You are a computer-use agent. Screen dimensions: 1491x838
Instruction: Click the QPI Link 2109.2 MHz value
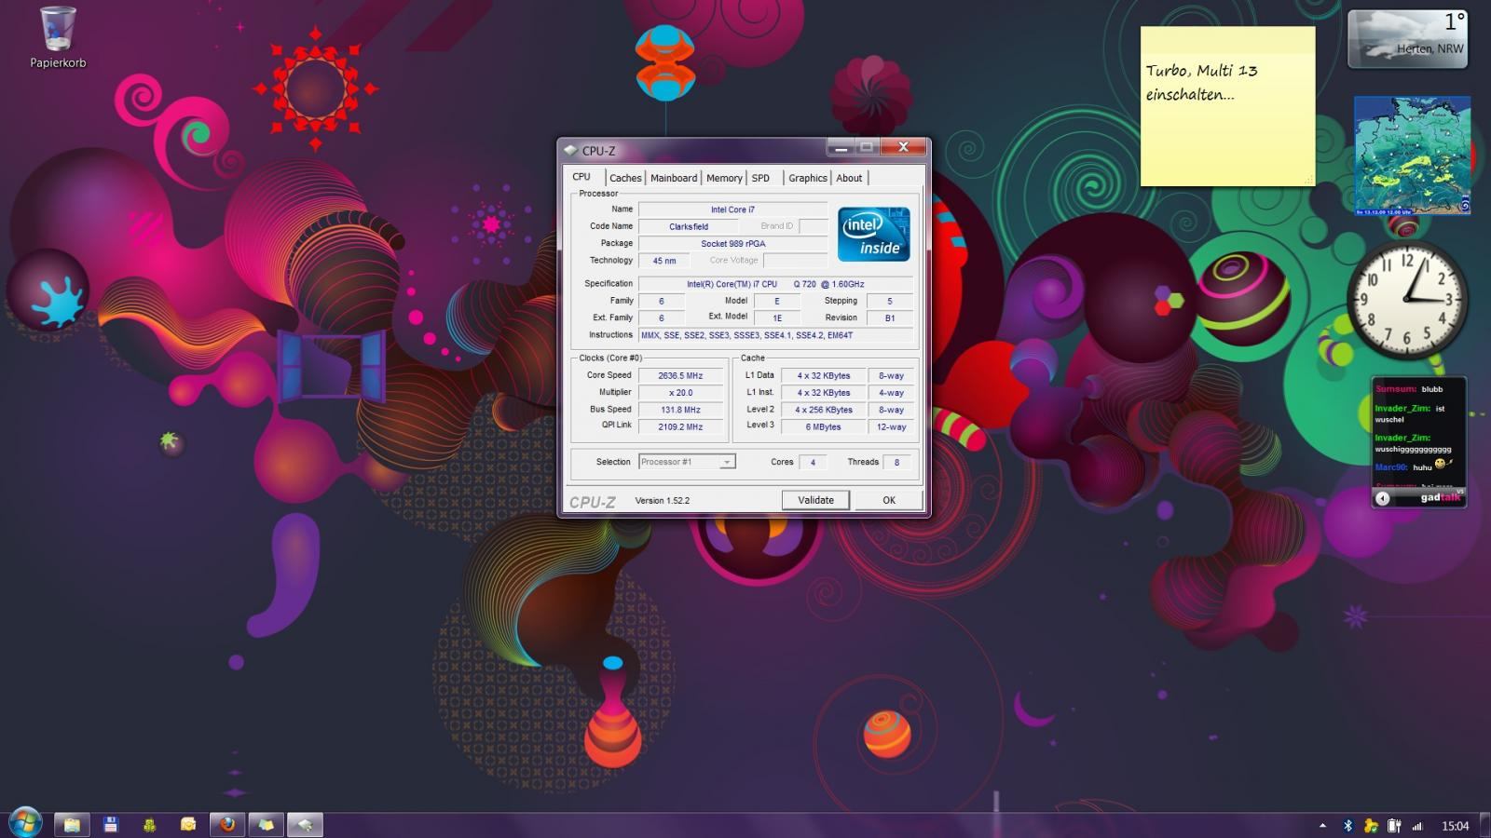pyautogui.click(x=680, y=426)
